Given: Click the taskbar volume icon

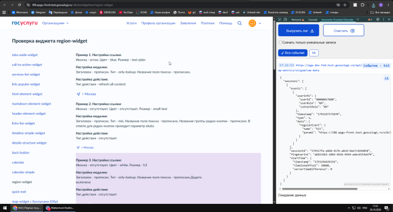Looking at the screenshot, I should coord(359,208).
